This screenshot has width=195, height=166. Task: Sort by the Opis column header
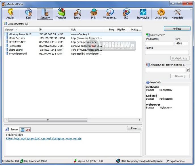(x=87, y=30)
